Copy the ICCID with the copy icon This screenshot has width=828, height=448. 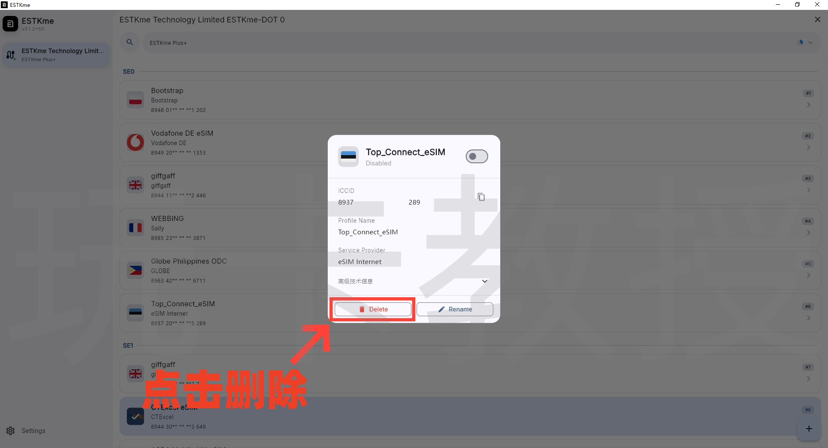(481, 197)
